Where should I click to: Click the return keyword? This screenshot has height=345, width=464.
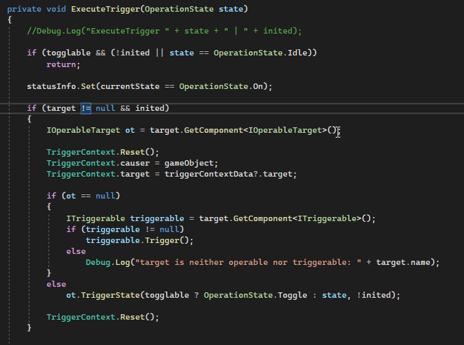[x=63, y=64]
